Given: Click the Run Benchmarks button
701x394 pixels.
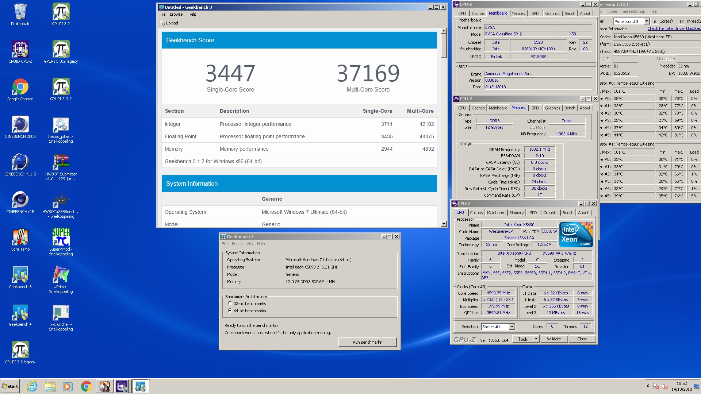Looking at the screenshot, I should click(367, 342).
